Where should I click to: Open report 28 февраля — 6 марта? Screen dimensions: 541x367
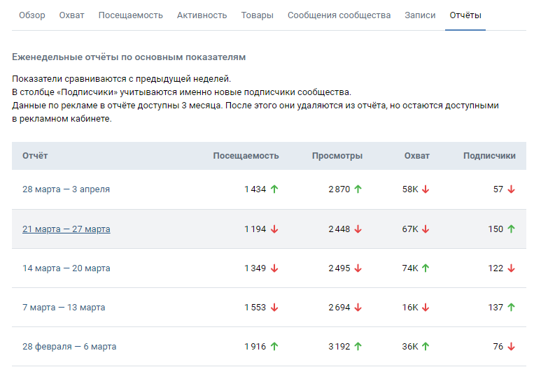(69, 346)
